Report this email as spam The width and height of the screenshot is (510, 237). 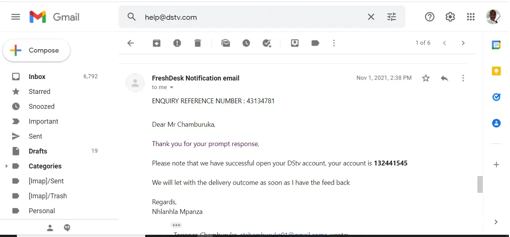(x=177, y=43)
